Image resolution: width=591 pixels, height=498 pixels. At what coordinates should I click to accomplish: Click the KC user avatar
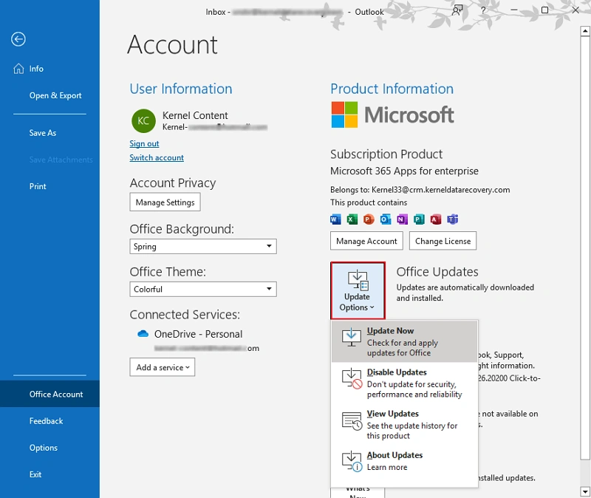[x=143, y=120]
